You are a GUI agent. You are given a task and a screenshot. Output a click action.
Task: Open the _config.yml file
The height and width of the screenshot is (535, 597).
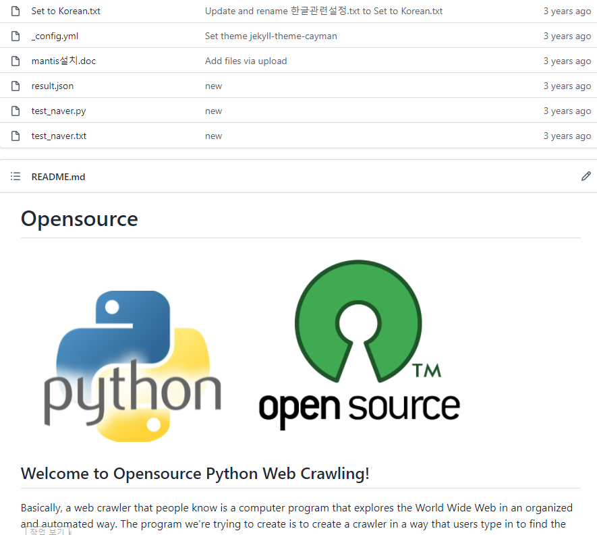(55, 36)
